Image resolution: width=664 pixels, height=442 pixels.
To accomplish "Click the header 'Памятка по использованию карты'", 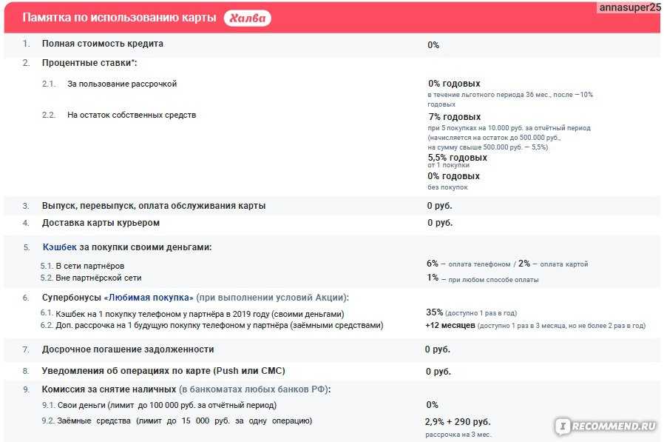I will 119,18.
